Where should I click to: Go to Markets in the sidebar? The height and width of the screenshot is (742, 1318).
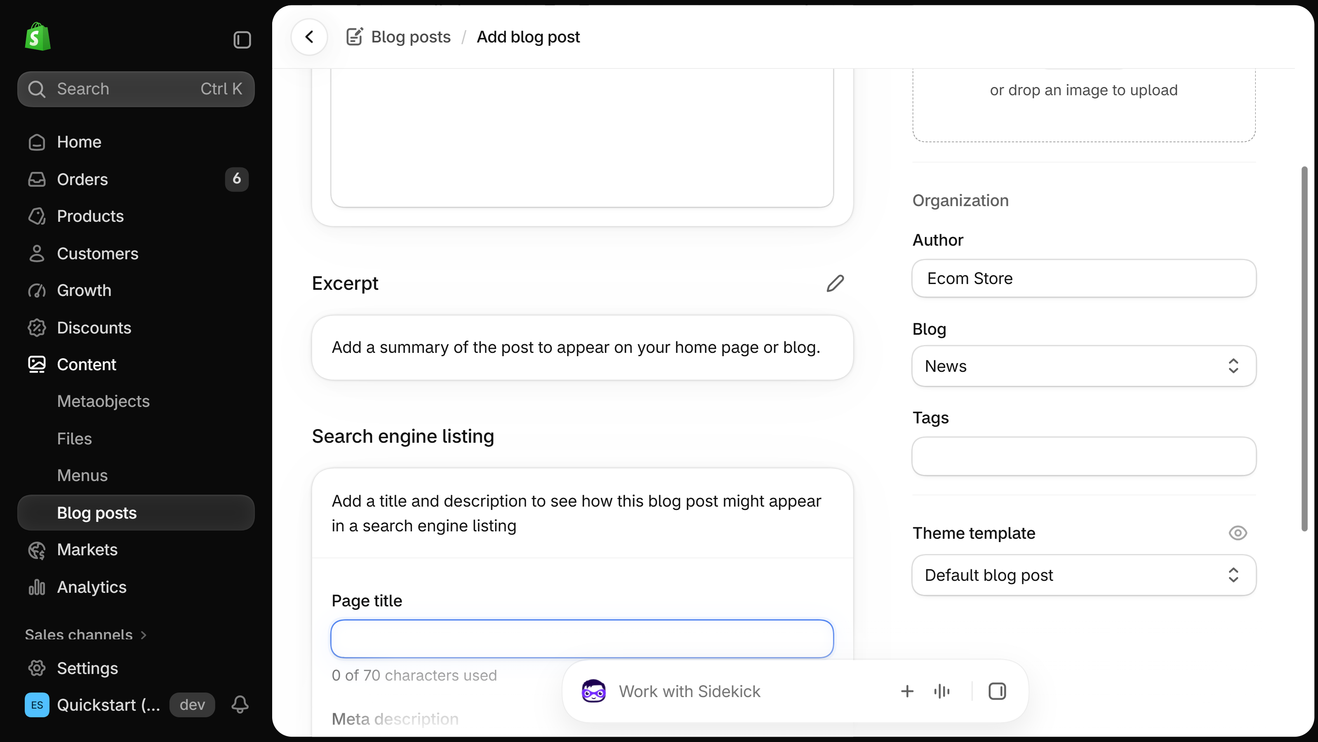point(136,549)
